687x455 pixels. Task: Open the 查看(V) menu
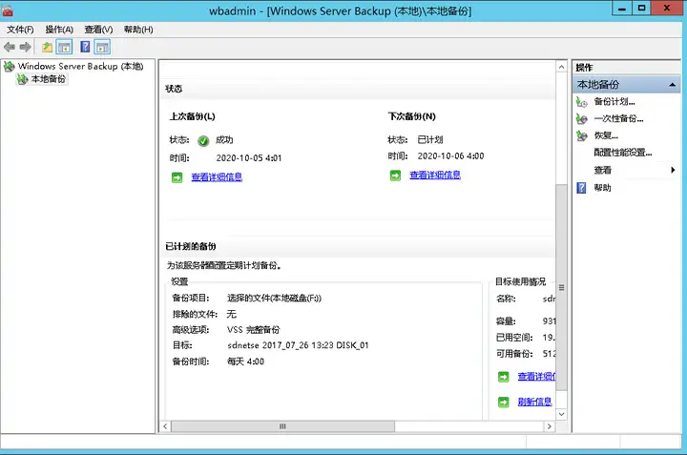pos(98,30)
